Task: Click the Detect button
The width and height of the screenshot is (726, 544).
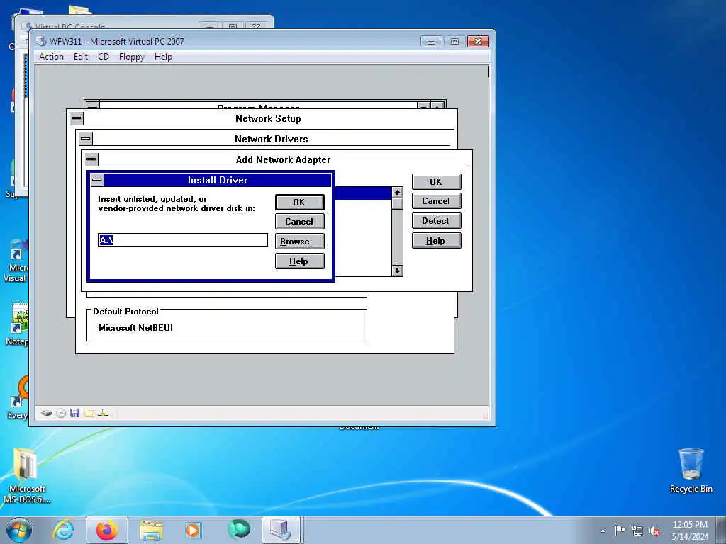Action: (436, 221)
